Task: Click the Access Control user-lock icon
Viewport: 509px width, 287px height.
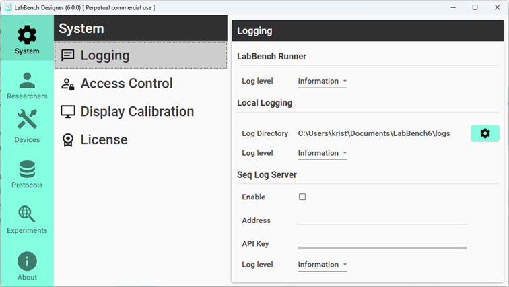Action: pyautogui.click(x=68, y=84)
